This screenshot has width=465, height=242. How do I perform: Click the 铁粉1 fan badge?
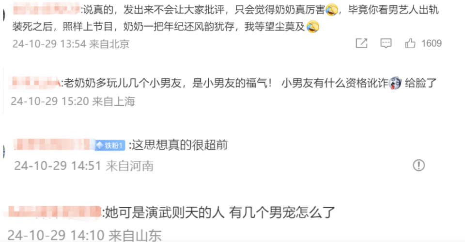(110, 145)
